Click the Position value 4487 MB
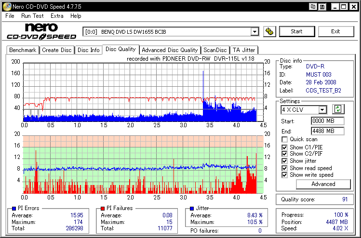Screen dimensions: 361x238 tap(337, 222)
